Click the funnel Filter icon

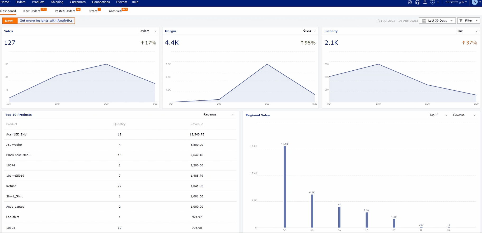click(461, 21)
